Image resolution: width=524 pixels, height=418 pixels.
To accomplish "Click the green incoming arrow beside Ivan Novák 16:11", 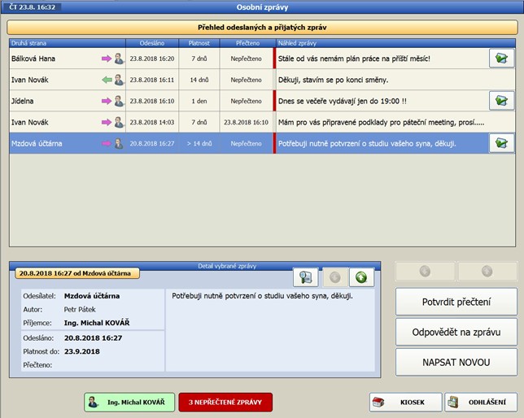I will pyautogui.click(x=107, y=80).
